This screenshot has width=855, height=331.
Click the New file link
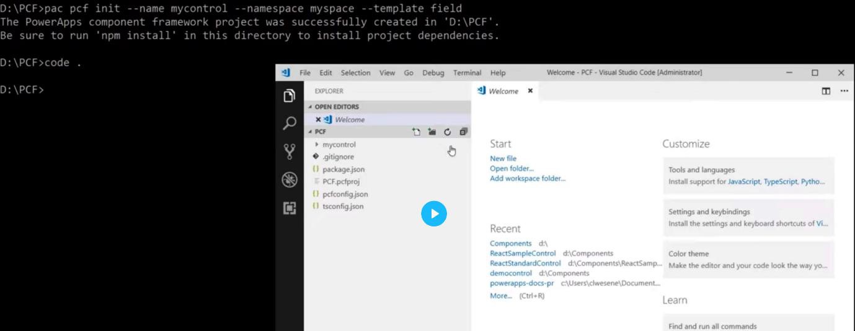point(503,158)
